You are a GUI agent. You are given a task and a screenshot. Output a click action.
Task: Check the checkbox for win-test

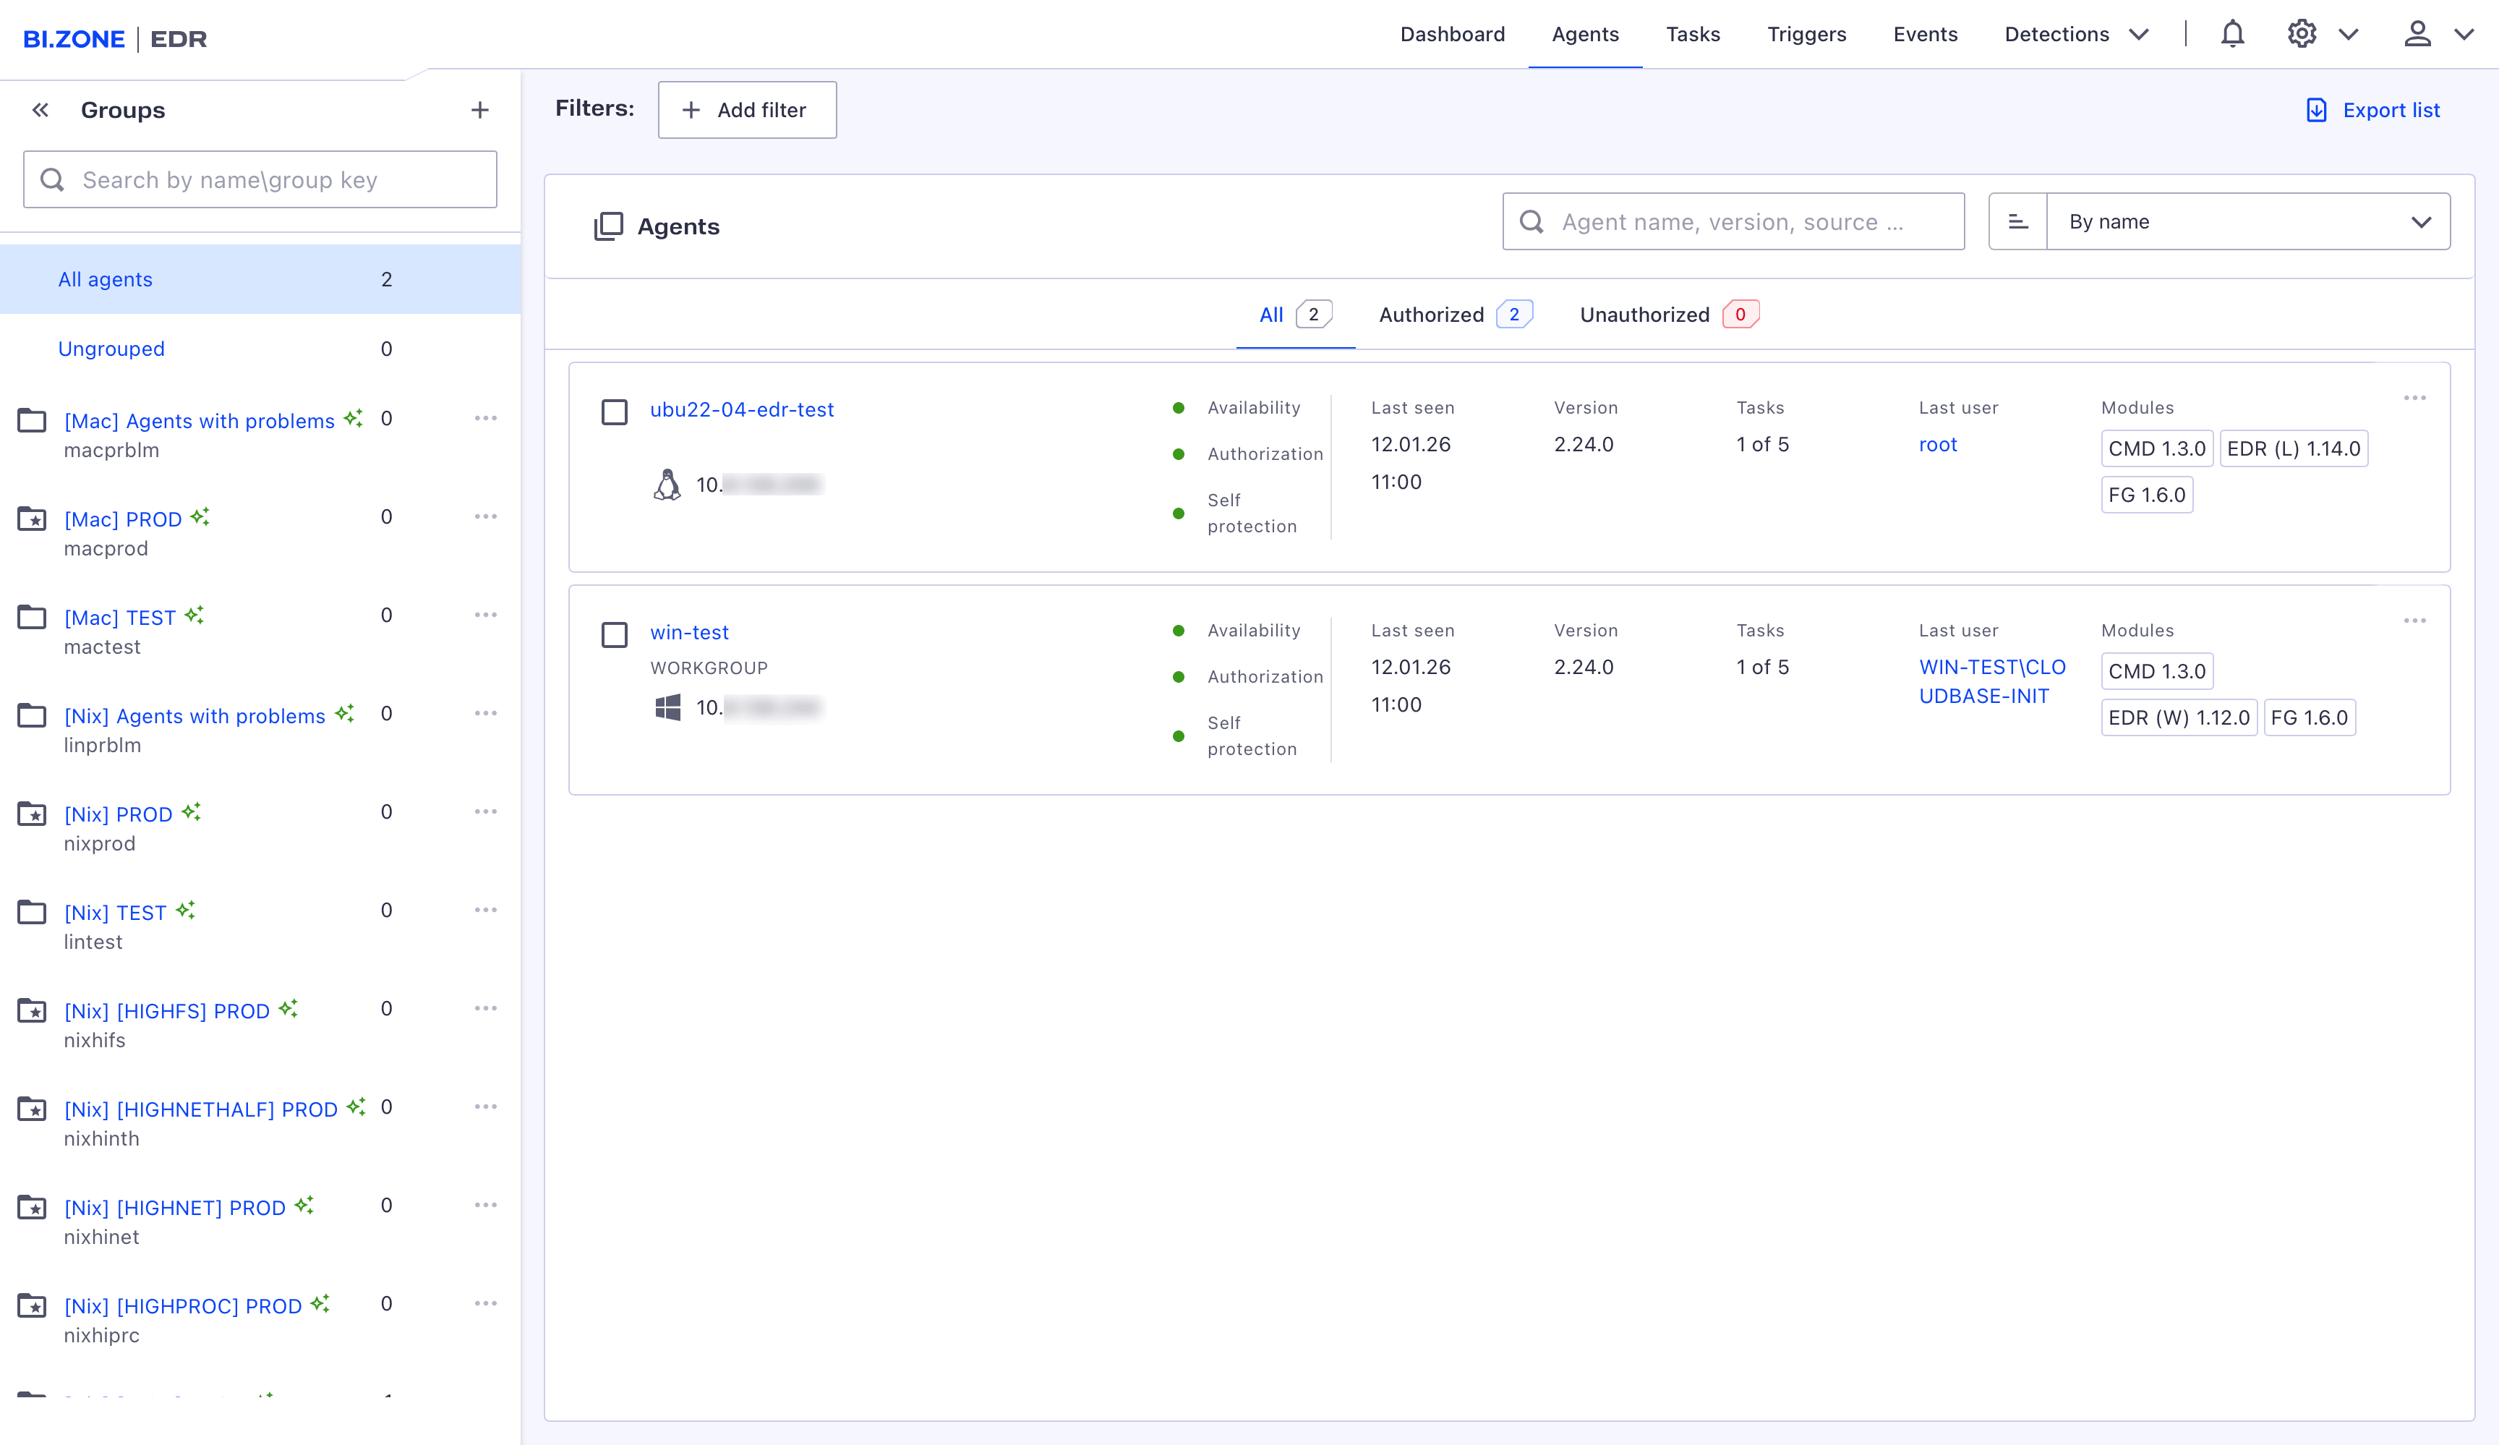[614, 635]
